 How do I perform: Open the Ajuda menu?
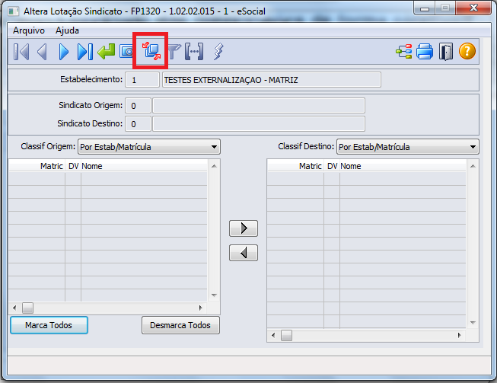coord(67,30)
